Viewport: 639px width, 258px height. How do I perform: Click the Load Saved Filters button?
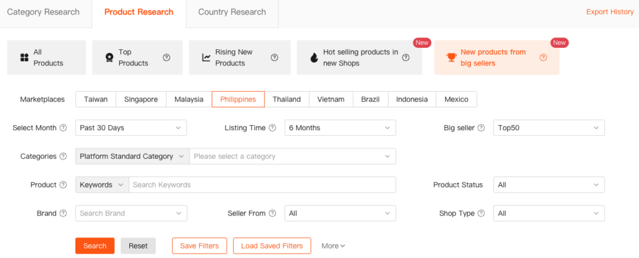point(271,246)
